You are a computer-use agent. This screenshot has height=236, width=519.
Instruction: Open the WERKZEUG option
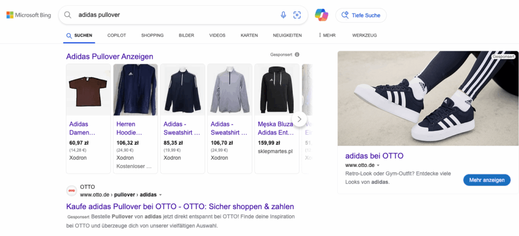(x=364, y=36)
